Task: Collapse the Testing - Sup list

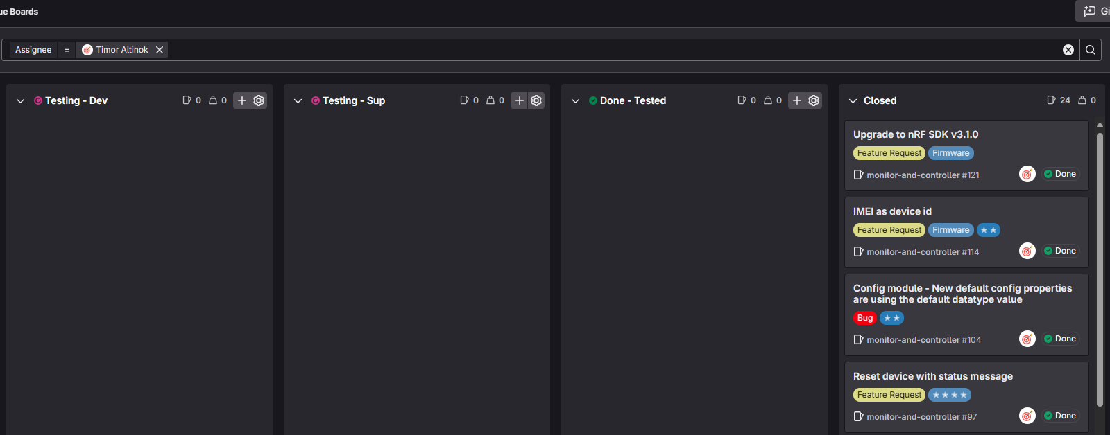Action: [298, 101]
